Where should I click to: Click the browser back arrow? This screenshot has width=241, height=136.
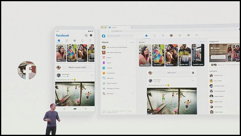pos(102,31)
